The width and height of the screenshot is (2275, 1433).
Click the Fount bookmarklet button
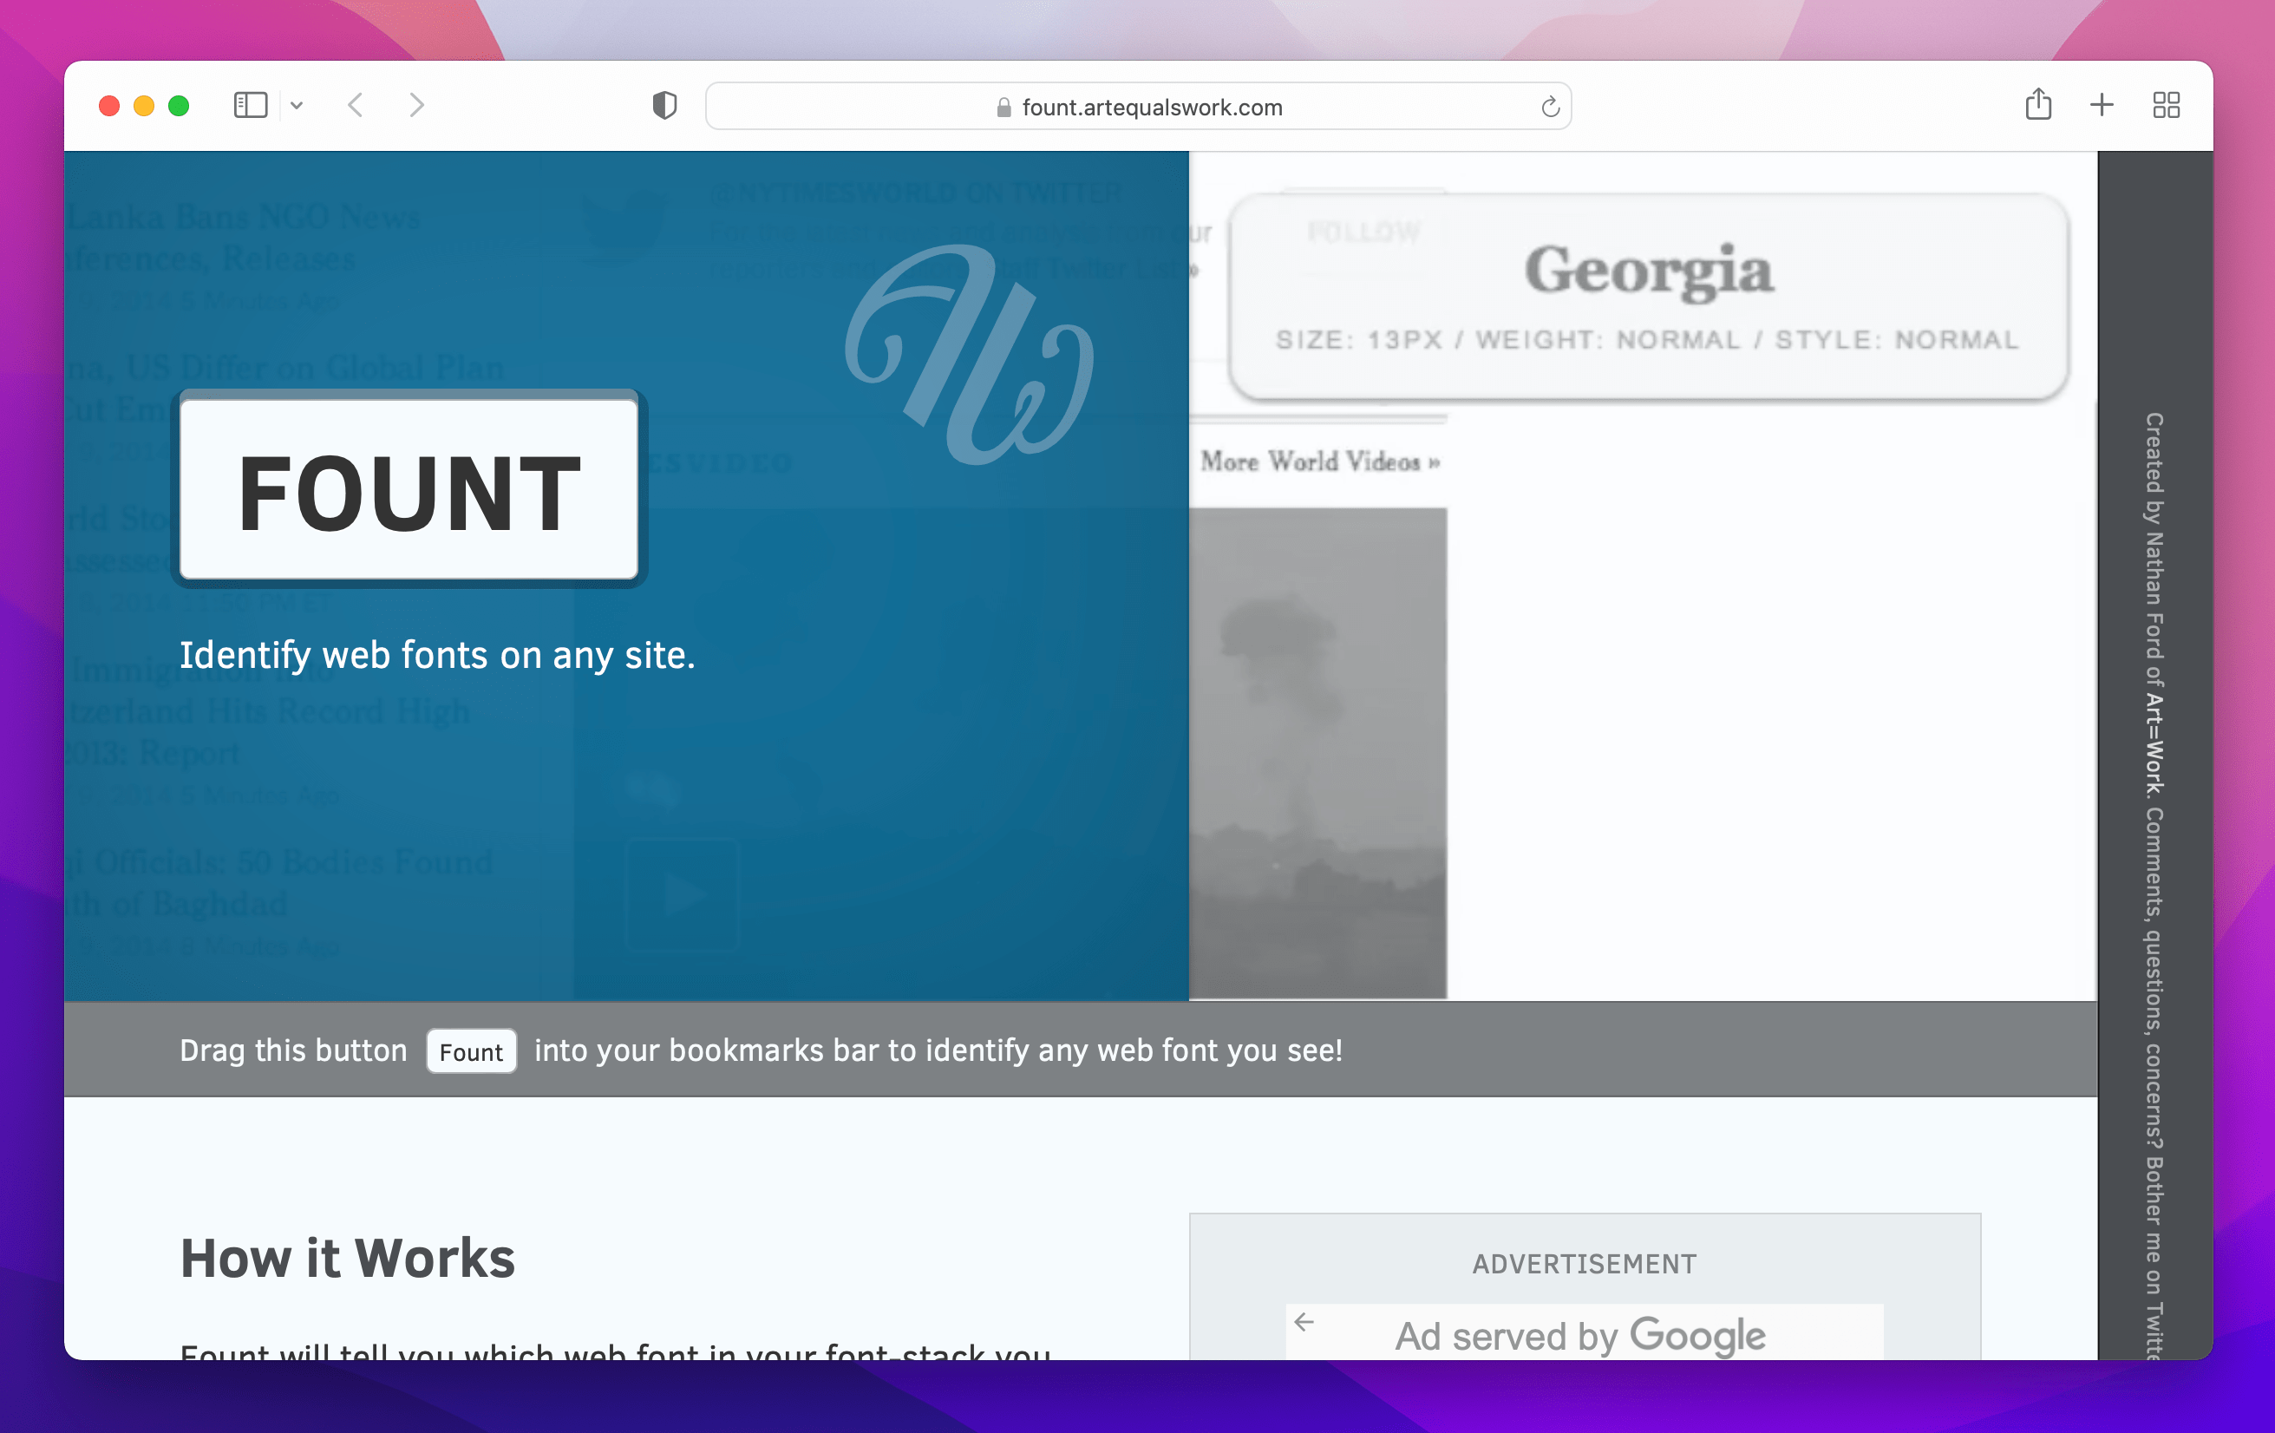[x=470, y=1051]
